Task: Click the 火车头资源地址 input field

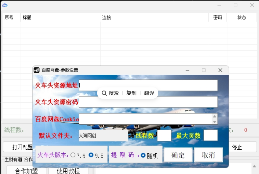Action: [148, 85]
